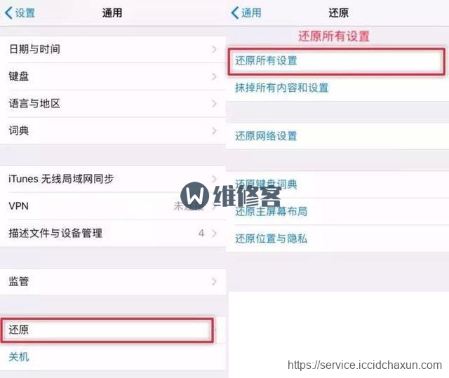Viewport: 449px width, 378px height.
Task: Tap the 关机 link
Action: [19, 357]
